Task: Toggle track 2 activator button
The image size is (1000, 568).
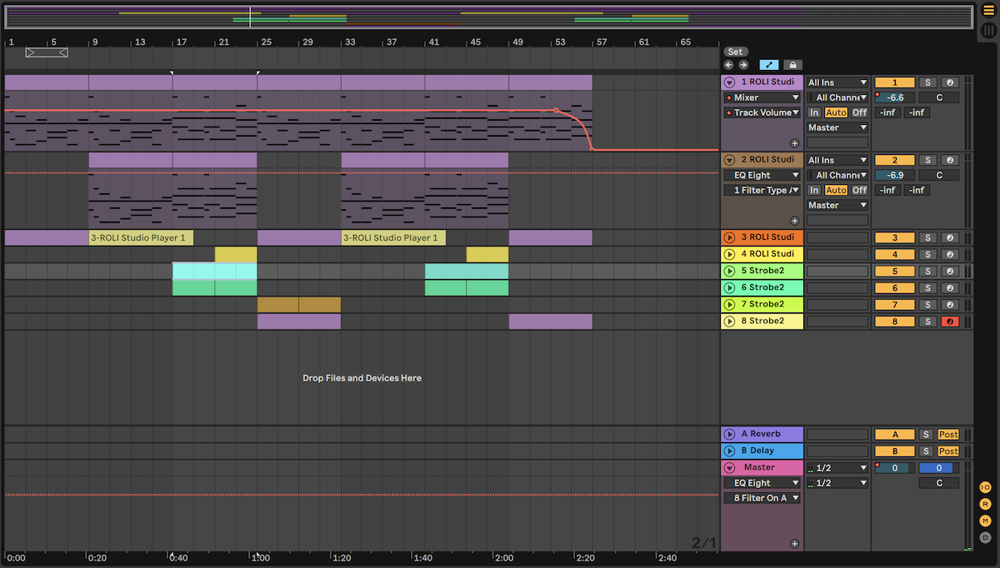Action: (x=895, y=160)
